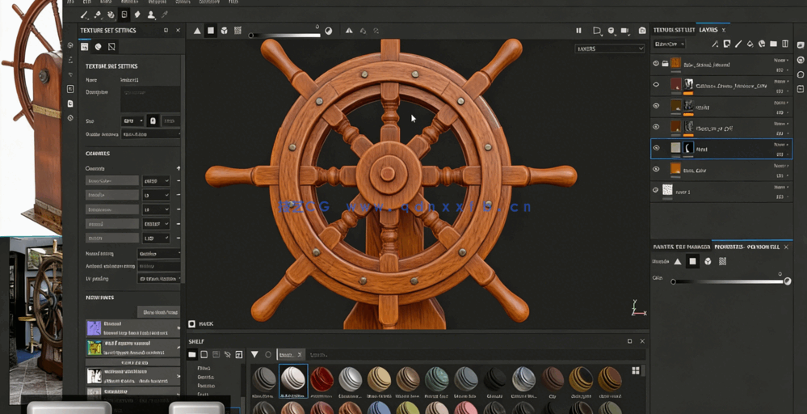Select the cube fill mode in Properties panel
The height and width of the screenshot is (414, 807).
(x=708, y=262)
